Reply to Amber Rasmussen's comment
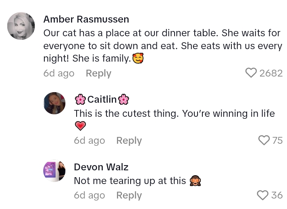The height and width of the screenshot is (209, 287). coord(98,73)
